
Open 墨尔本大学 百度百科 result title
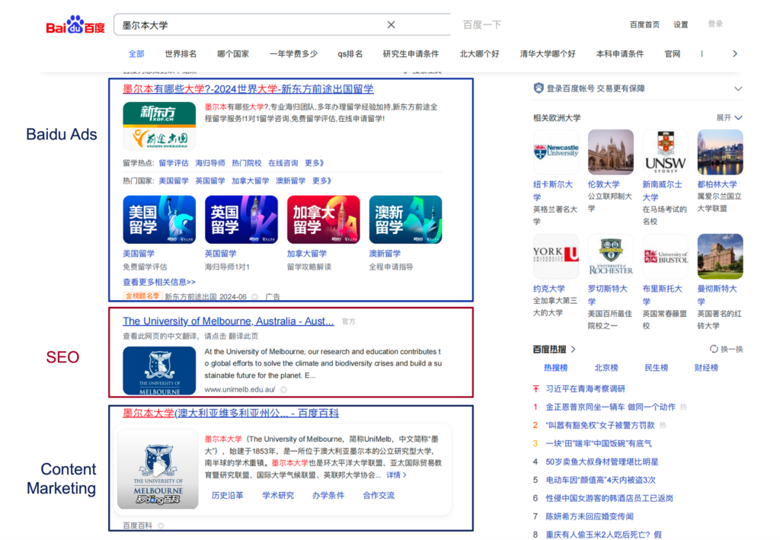click(231, 414)
